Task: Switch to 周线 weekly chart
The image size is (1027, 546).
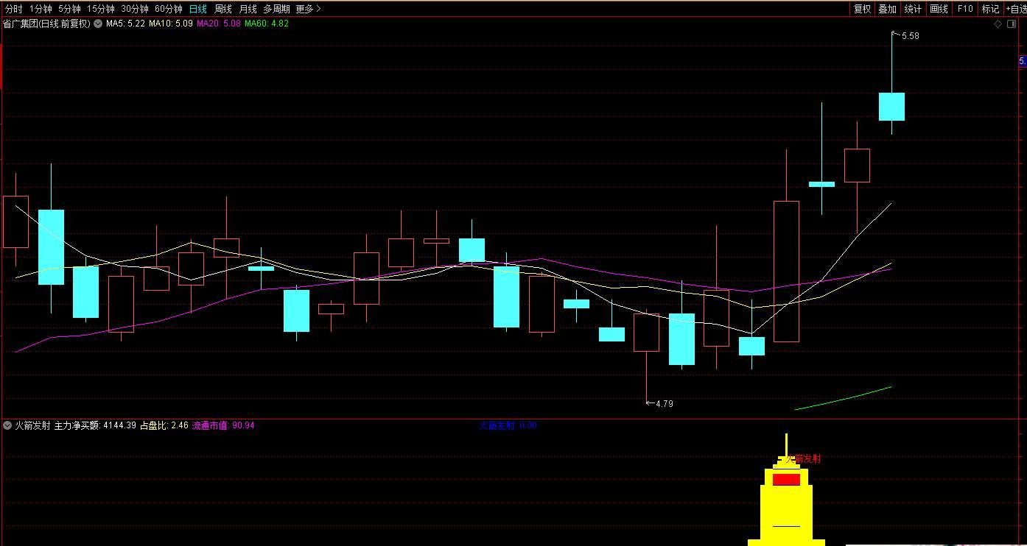Action: click(x=222, y=9)
